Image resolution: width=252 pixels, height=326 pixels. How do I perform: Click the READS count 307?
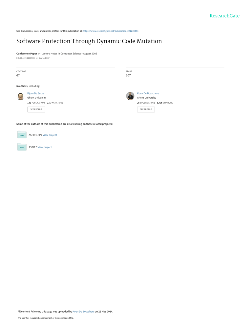click(128, 75)
